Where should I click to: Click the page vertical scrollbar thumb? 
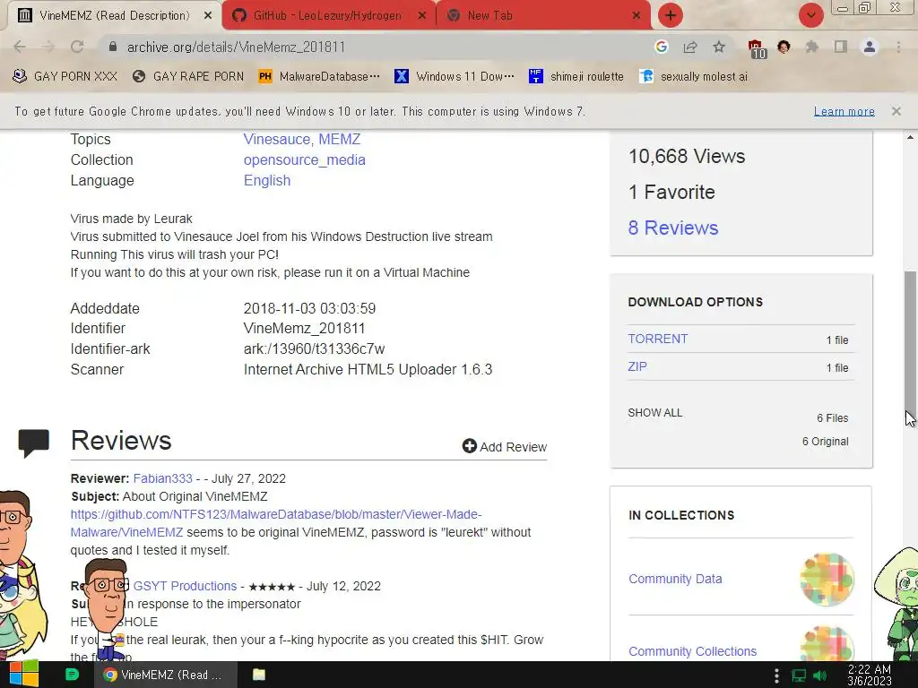pyautogui.click(x=910, y=343)
